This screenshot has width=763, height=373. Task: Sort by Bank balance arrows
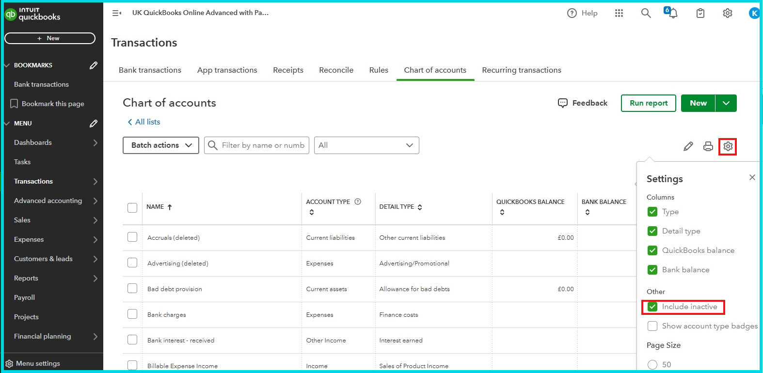point(588,212)
